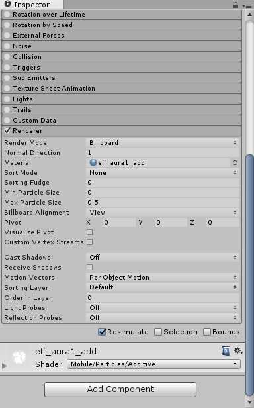254x408 pixels.
Task: Enable the Noise module circle toggle
Action: [7, 46]
